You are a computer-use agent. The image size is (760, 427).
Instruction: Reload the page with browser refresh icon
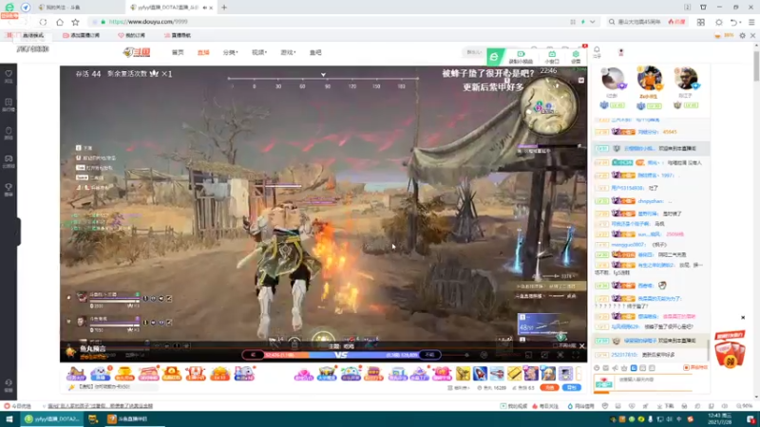click(43, 22)
